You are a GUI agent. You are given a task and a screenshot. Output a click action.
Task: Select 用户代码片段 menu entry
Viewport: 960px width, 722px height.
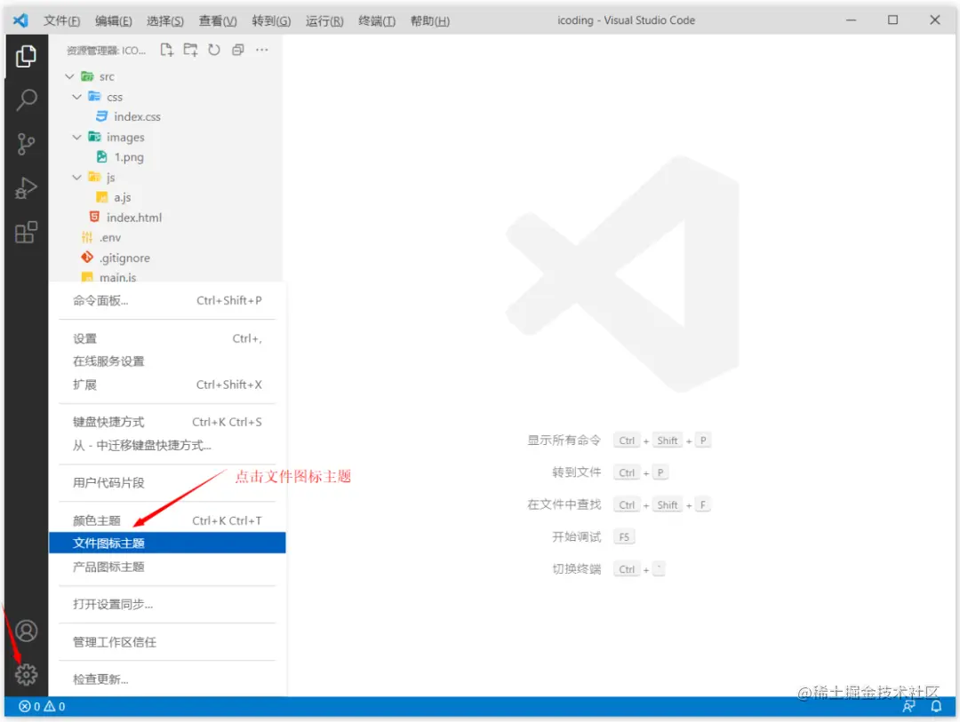[167, 482]
